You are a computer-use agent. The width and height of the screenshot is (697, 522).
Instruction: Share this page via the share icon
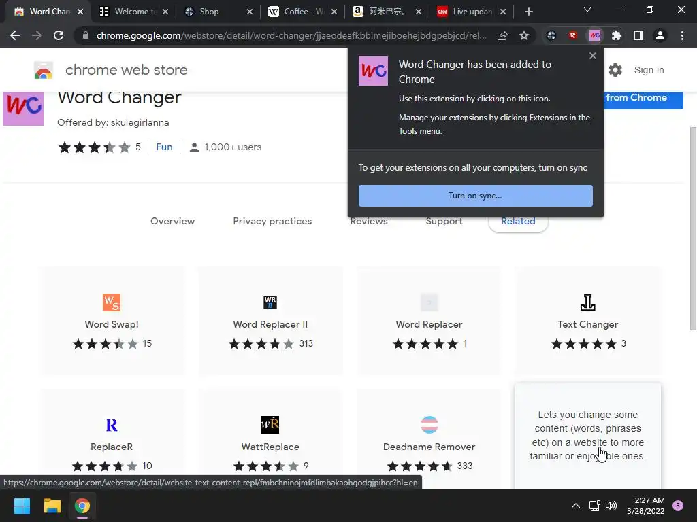tap(502, 35)
